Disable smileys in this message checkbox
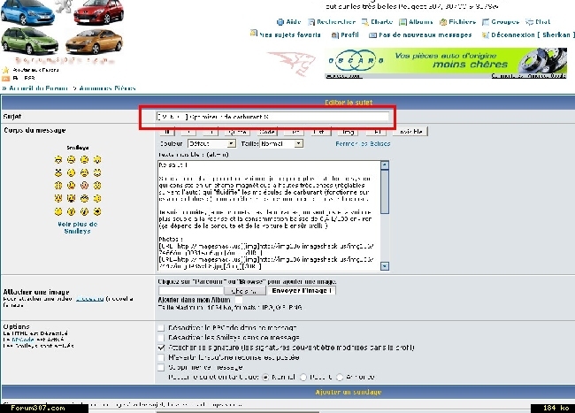The width and height of the screenshot is (575, 413). (x=159, y=338)
